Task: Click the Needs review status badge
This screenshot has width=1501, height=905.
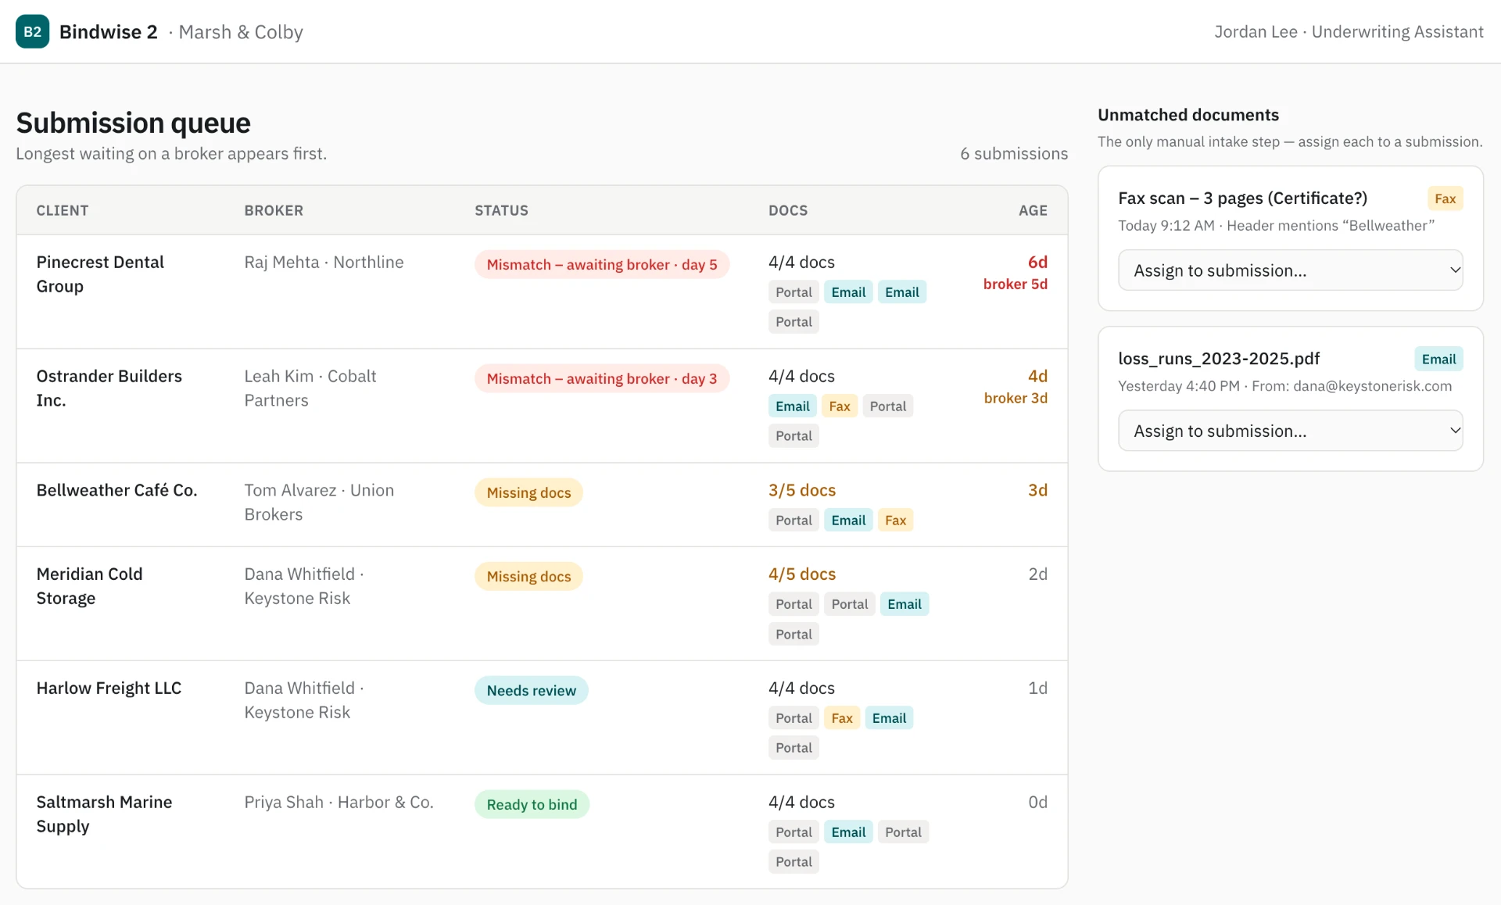Action: (531, 691)
